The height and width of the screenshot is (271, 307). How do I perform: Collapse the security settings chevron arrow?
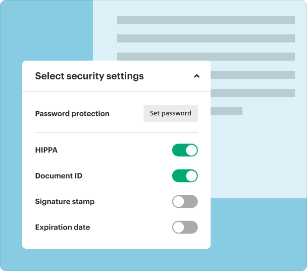click(196, 76)
